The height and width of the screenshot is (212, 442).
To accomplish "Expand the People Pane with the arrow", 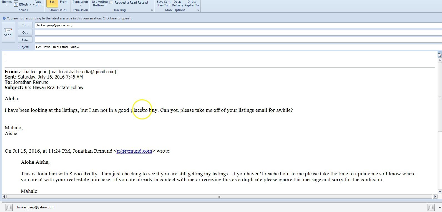I will (x=440, y=207).
